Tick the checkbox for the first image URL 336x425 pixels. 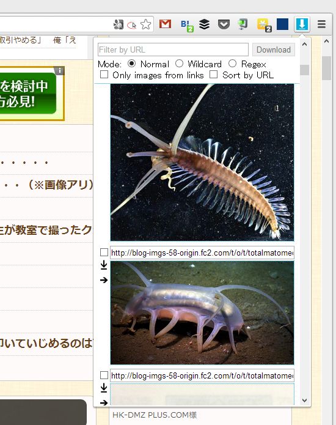pyautogui.click(x=104, y=253)
